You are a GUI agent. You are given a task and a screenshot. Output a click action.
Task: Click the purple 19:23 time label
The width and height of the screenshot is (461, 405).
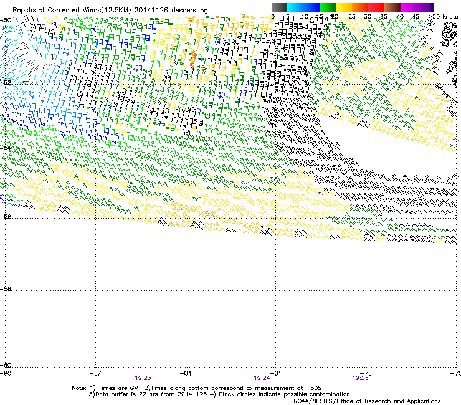(143, 378)
